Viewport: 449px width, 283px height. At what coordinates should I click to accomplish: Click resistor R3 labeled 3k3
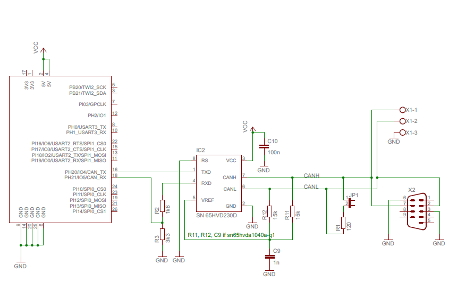(x=162, y=235)
